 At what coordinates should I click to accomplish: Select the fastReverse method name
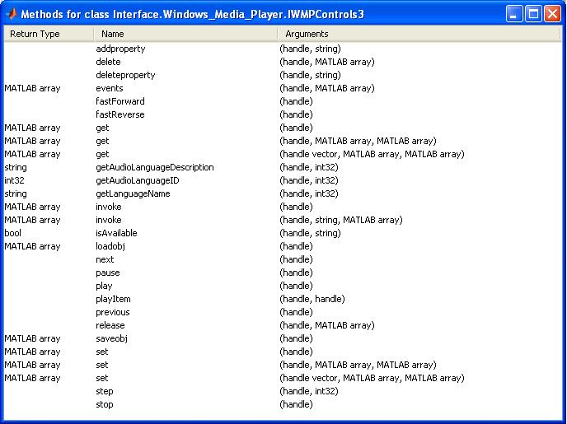coord(120,114)
